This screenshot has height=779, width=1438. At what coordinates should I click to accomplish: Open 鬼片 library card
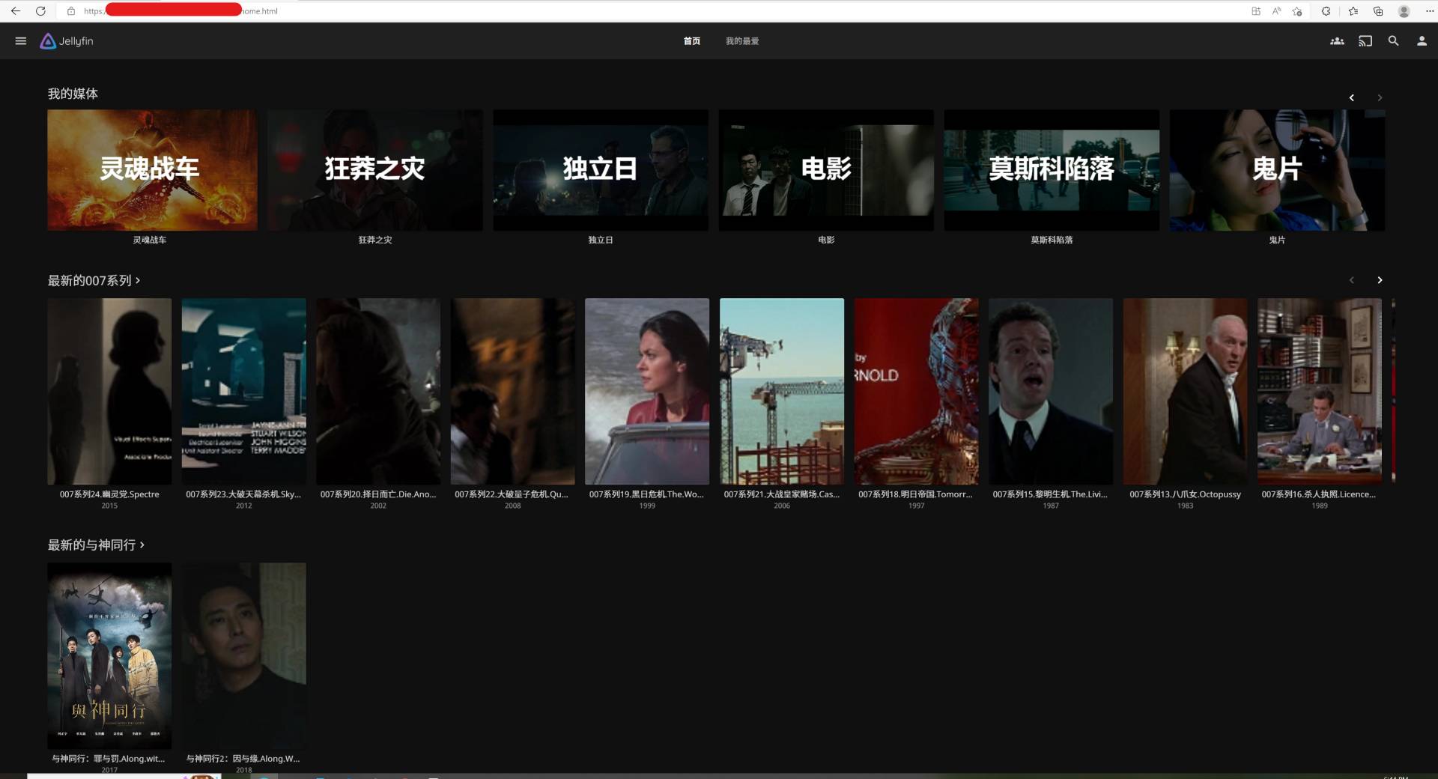pyautogui.click(x=1277, y=170)
